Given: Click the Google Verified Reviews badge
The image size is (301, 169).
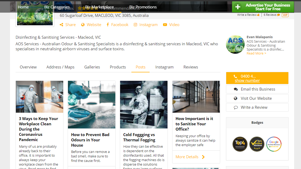Looking at the screenshot, I should pos(274,144).
